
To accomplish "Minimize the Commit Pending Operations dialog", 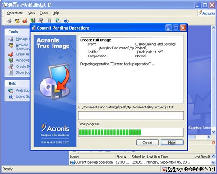I will coord(169,28).
